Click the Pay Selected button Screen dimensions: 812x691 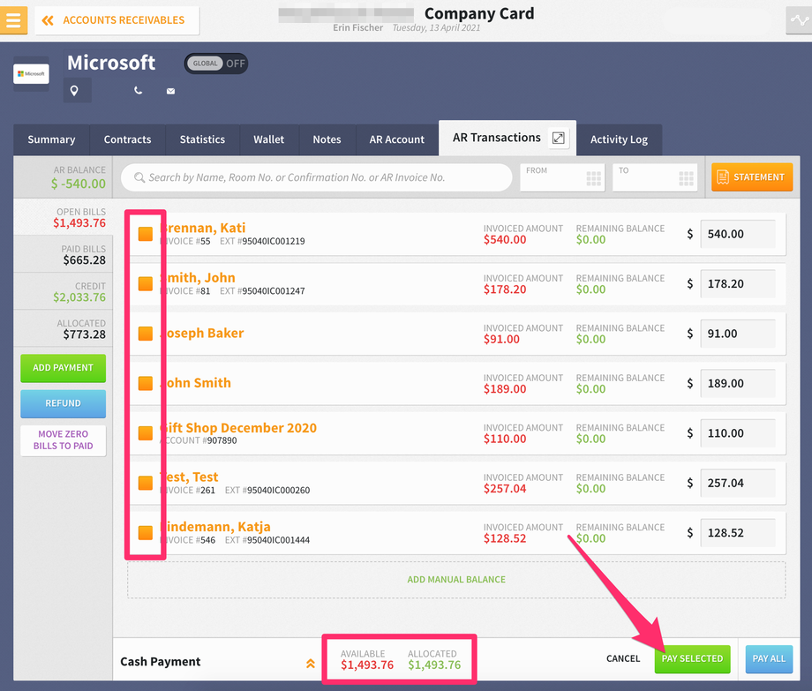click(x=692, y=659)
